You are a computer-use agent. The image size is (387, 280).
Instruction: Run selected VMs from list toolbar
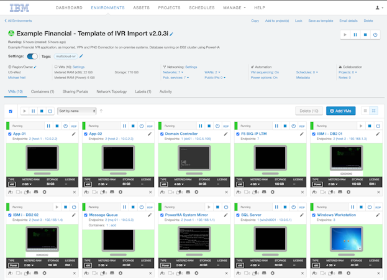point(25,111)
